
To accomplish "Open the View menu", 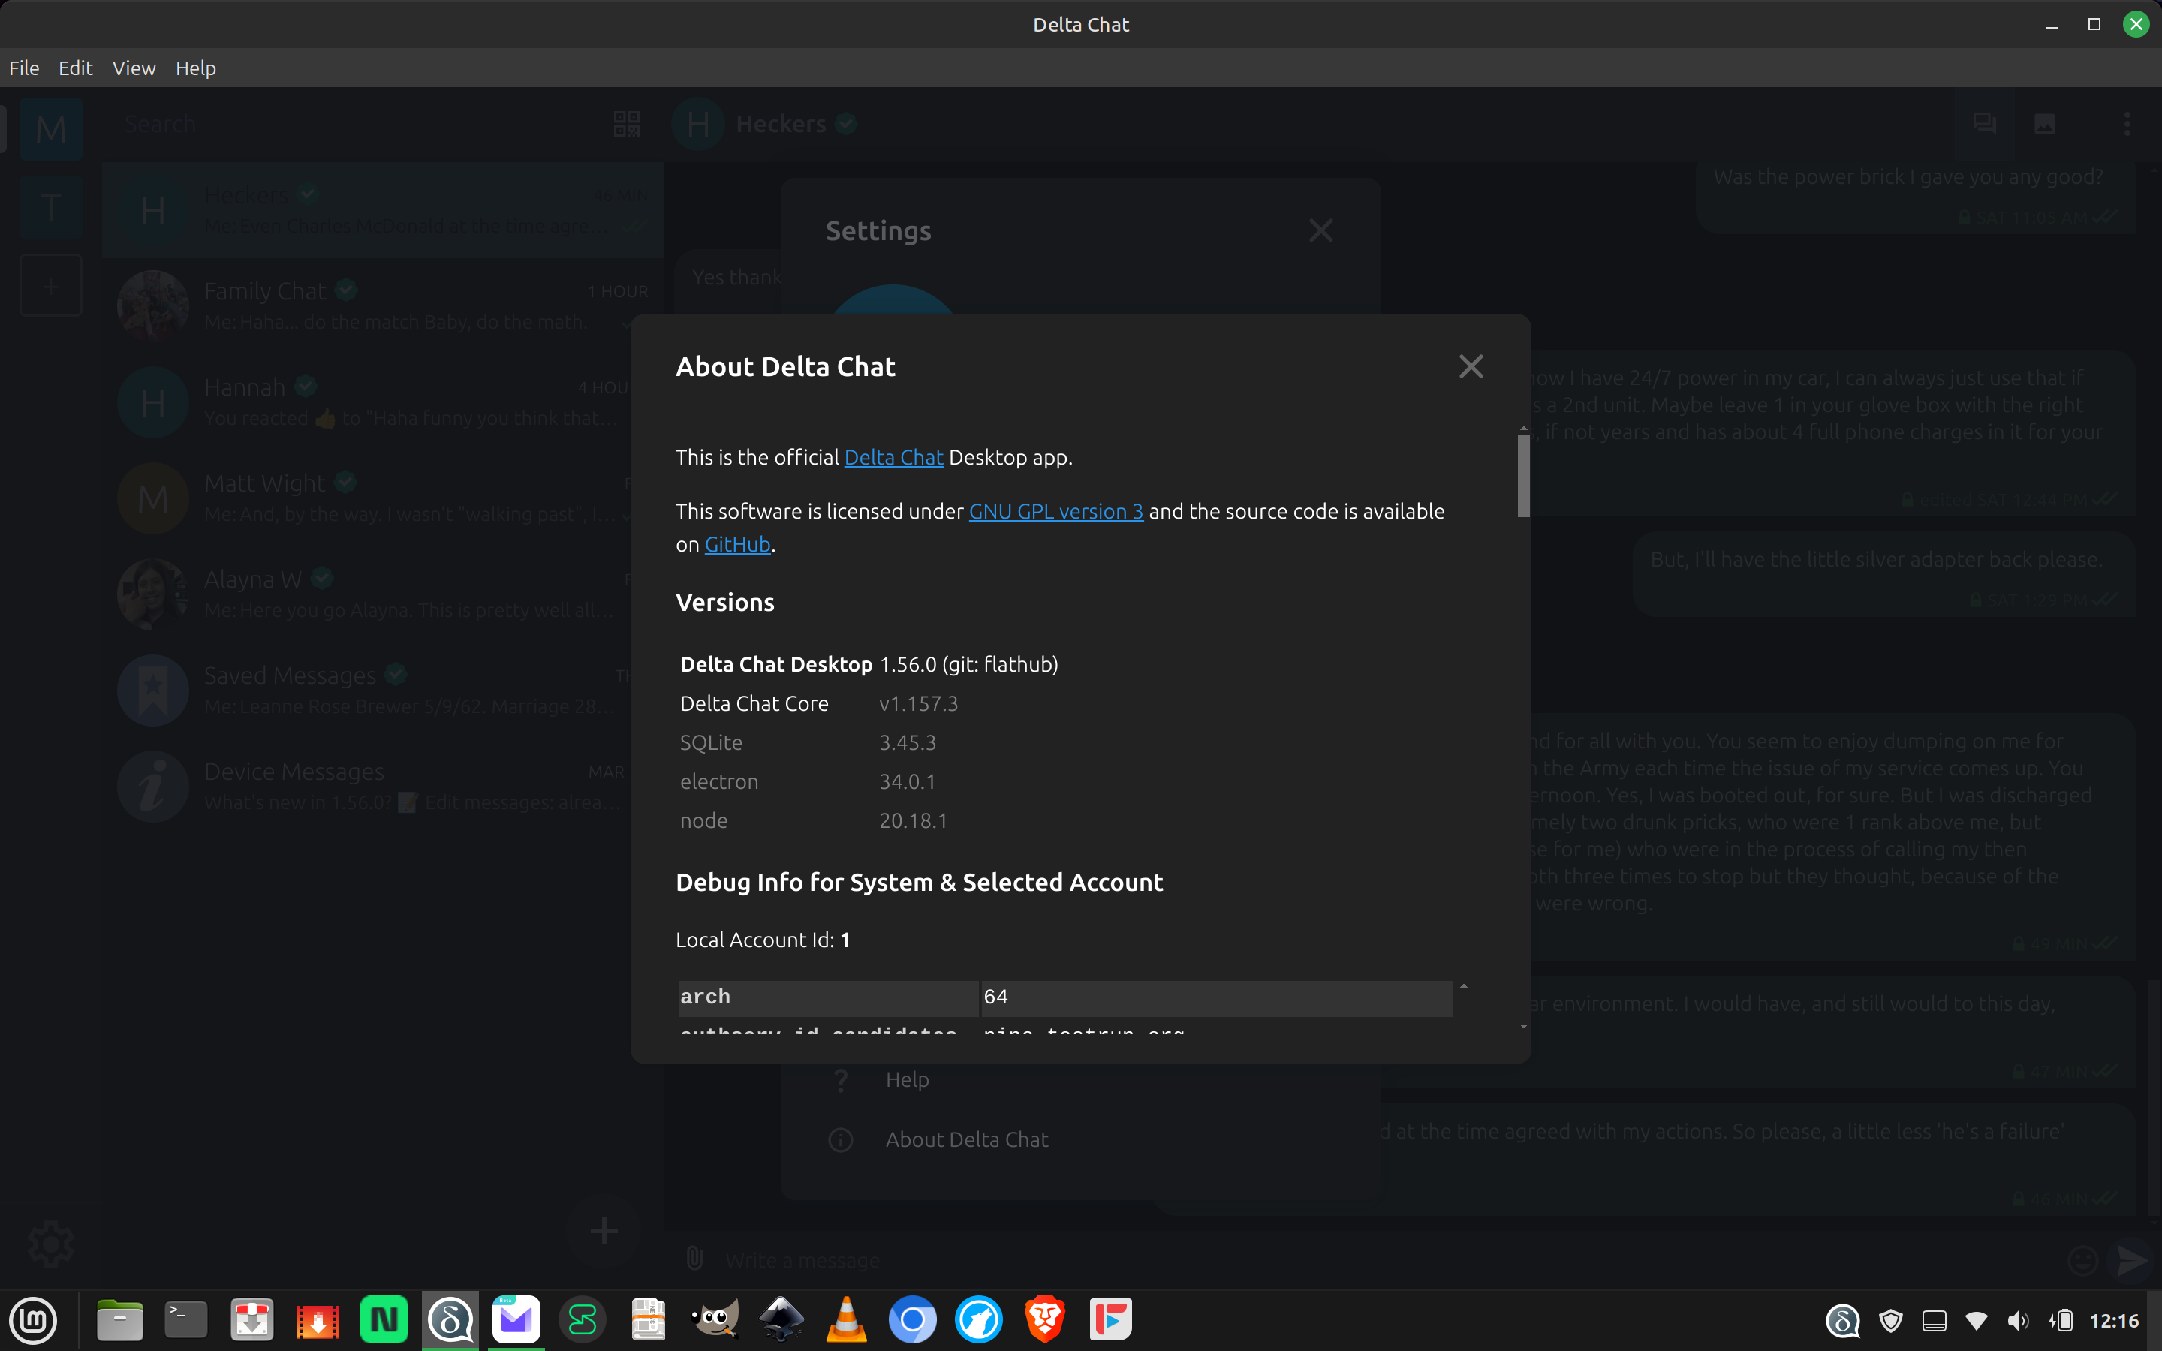I will point(134,68).
